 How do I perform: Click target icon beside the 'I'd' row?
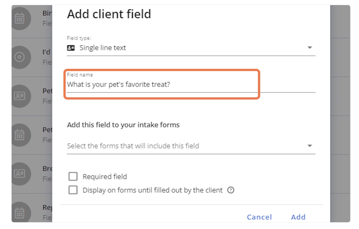click(x=20, y=57)
